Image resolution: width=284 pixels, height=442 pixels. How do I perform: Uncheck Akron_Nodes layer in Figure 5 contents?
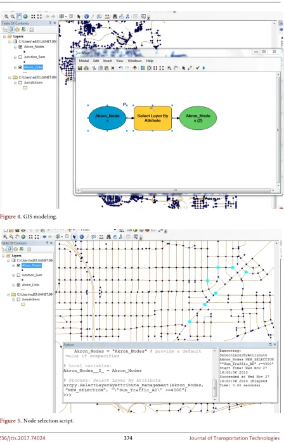coord(18,265)
